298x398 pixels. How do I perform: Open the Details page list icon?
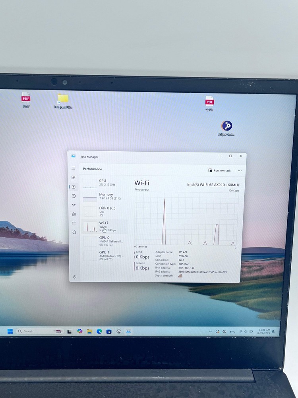click(x=74, y=223)
